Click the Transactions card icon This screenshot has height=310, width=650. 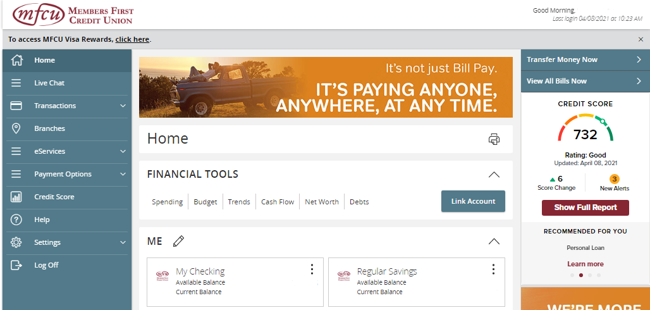click(16, 106)
